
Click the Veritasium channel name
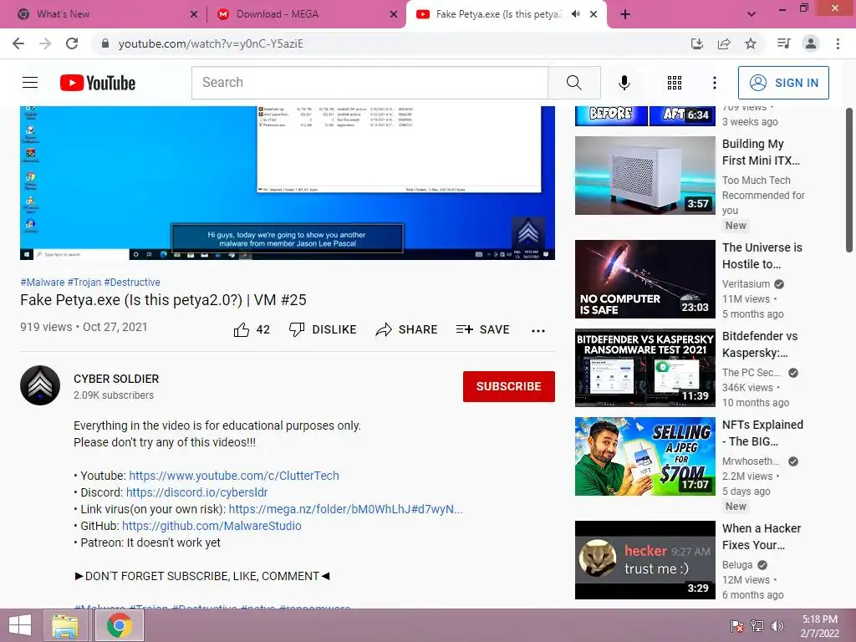tap(746, 284)
